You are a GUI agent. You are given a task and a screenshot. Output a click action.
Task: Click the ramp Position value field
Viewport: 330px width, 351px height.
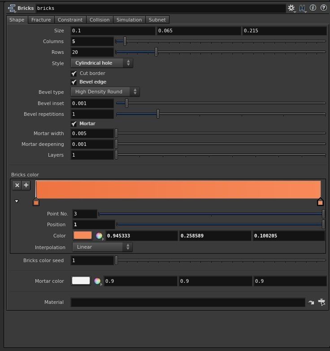point(94,224)
